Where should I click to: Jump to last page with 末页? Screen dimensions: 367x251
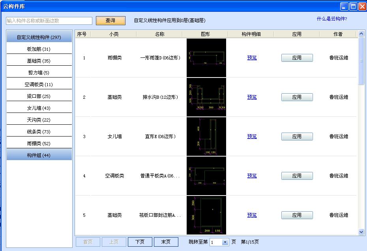coord(166,242)
